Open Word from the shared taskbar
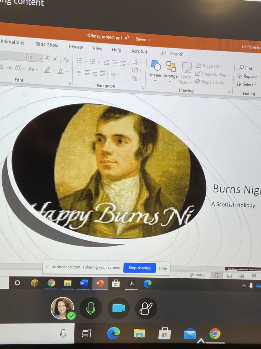Screen dimensions: 261x349 coord(84,283)
